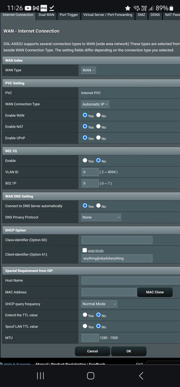Click the Host Name input field
Screen dimensions: 180x387
131,280
